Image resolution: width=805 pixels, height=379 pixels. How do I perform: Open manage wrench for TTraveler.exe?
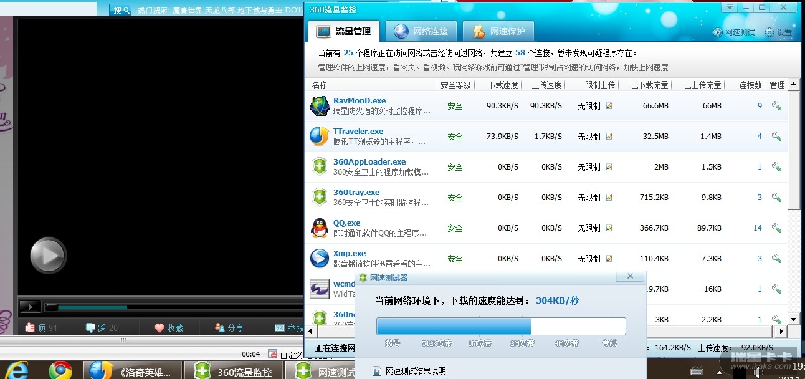[776, 137]
